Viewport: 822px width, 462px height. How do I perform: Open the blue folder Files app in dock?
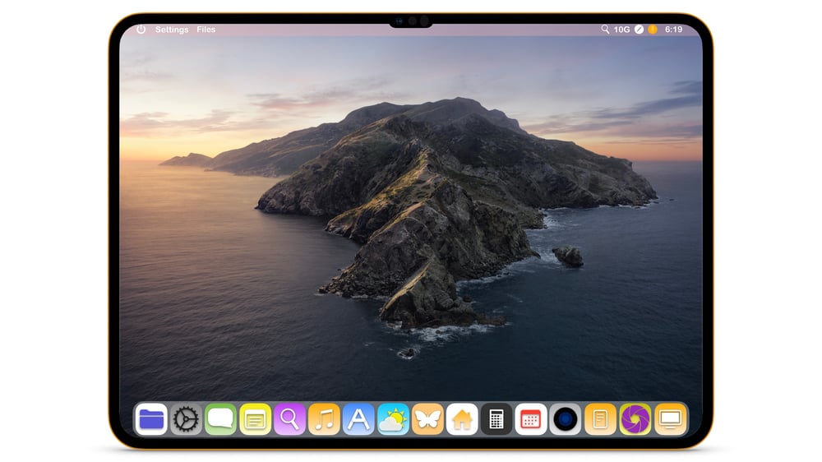151,419
